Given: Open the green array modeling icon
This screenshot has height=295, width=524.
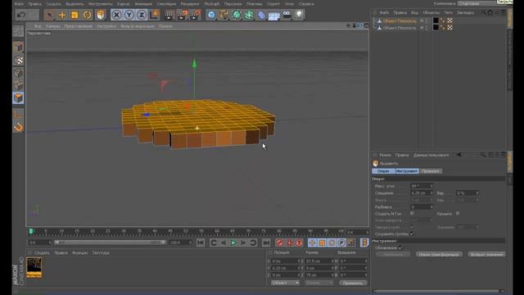Looking at the screenshot, I should coord(249,15).
